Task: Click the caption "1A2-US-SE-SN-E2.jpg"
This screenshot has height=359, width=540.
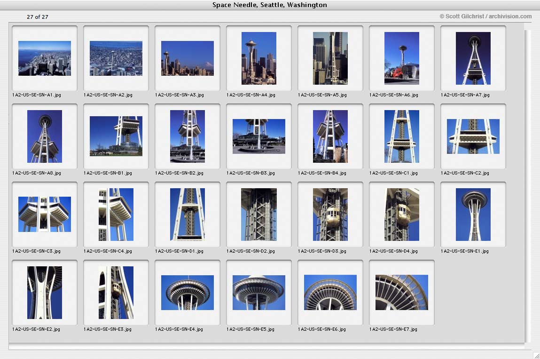Action: 36,329
